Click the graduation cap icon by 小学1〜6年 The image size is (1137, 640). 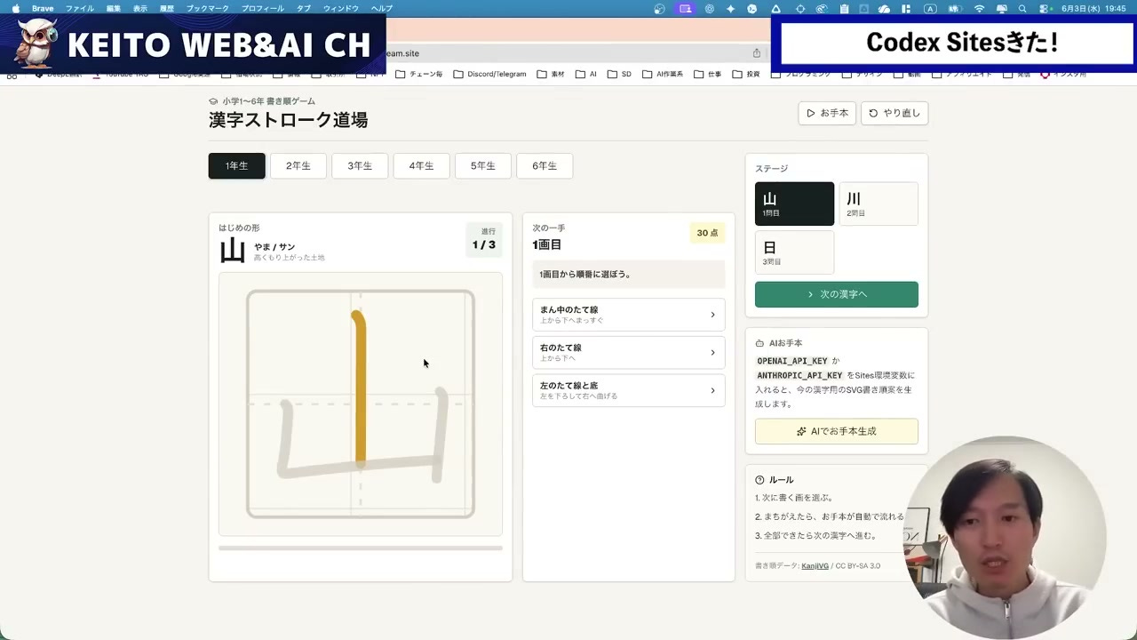click(213, 101)
